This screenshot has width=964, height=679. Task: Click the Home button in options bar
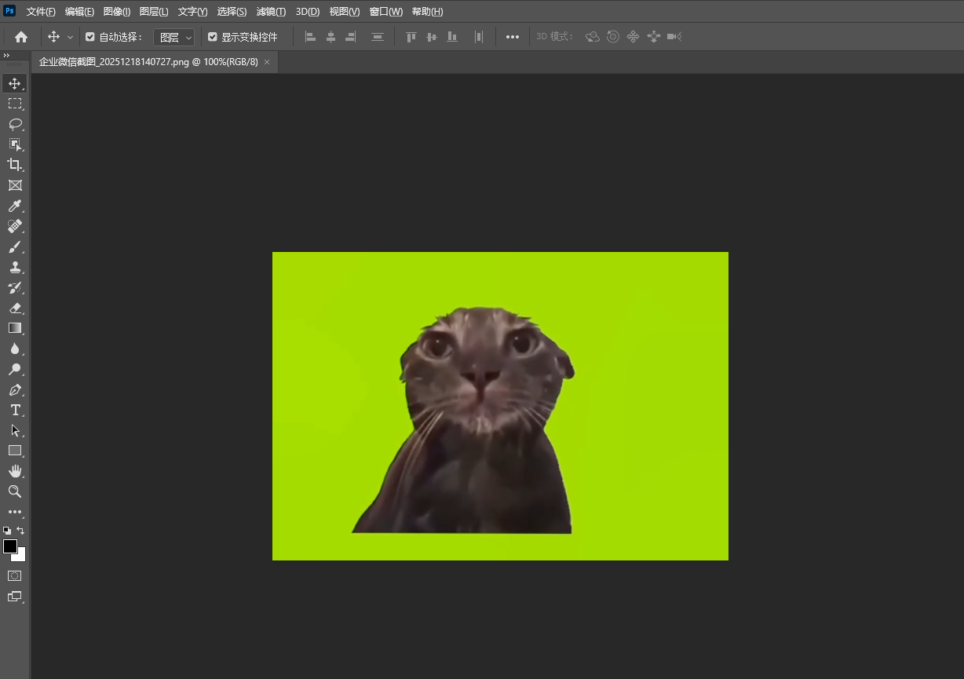21,37
